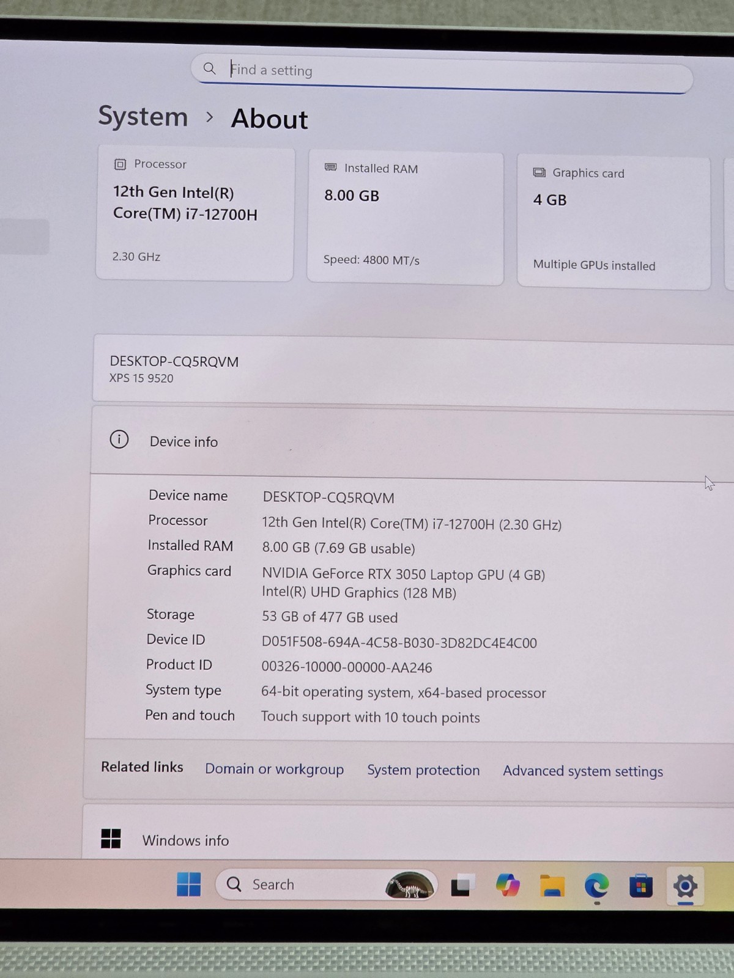This screenshot has width=734, height=978.
Task: Click the Settings gear in the taskbar
Action: pyautogui.click(x=685, y=886)
